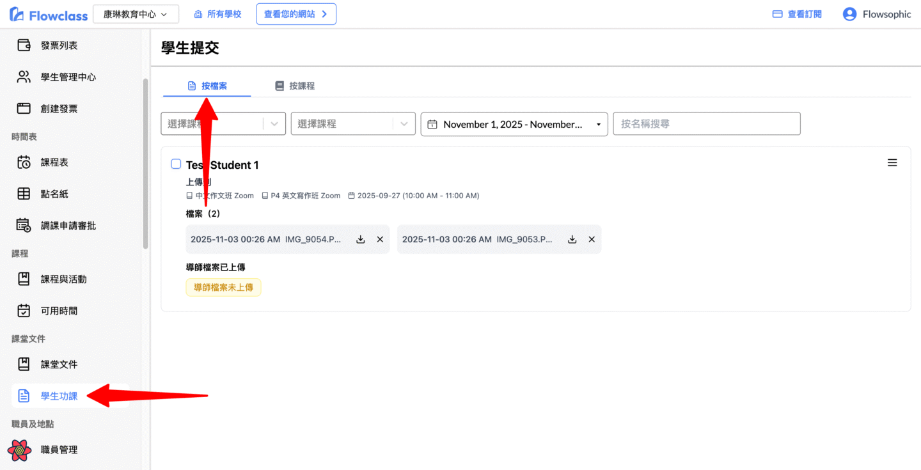Click the Flowclass logo
921x470 pixels.
pyautogui.click(x=49, y=15)
